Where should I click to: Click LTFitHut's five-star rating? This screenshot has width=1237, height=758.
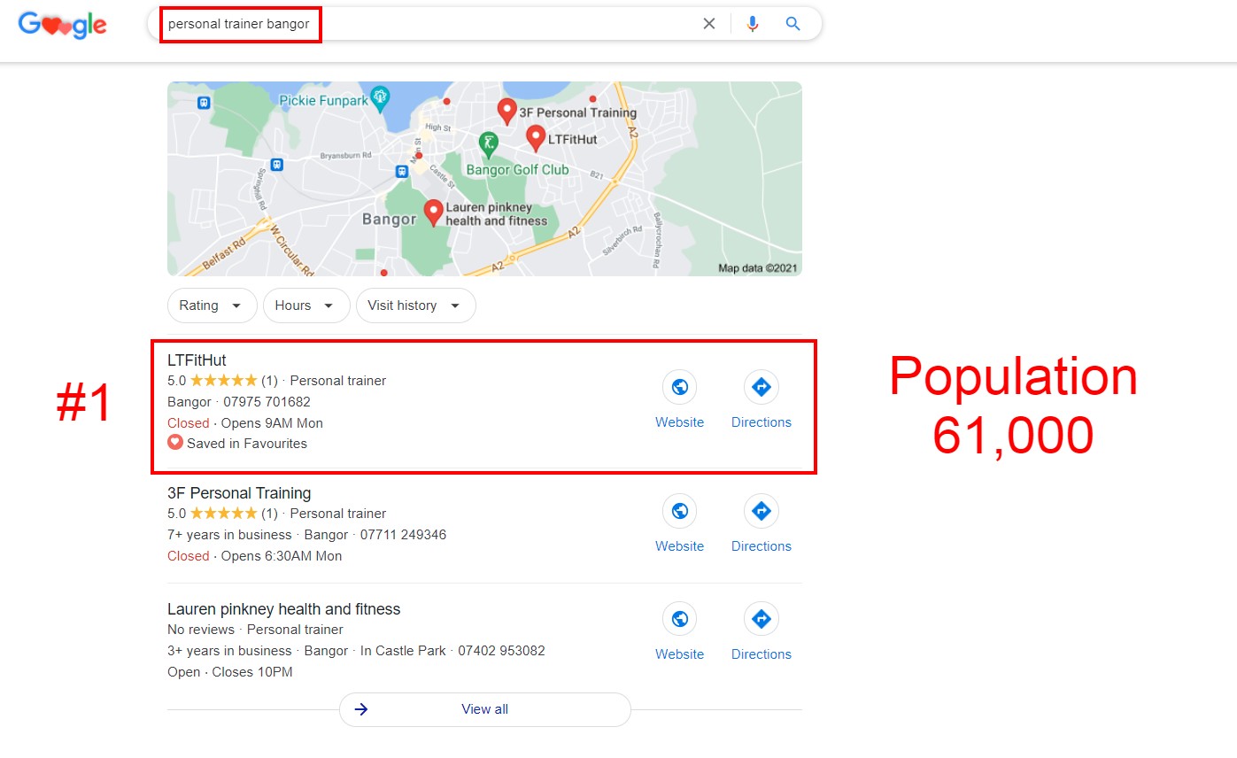223,381
